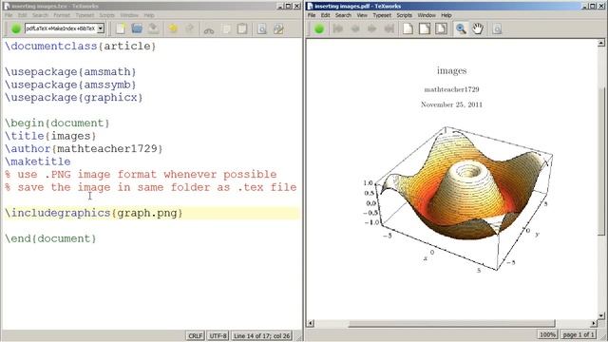Open Scripts menu in editor window
608x342 pixels.
click(107, 15)
